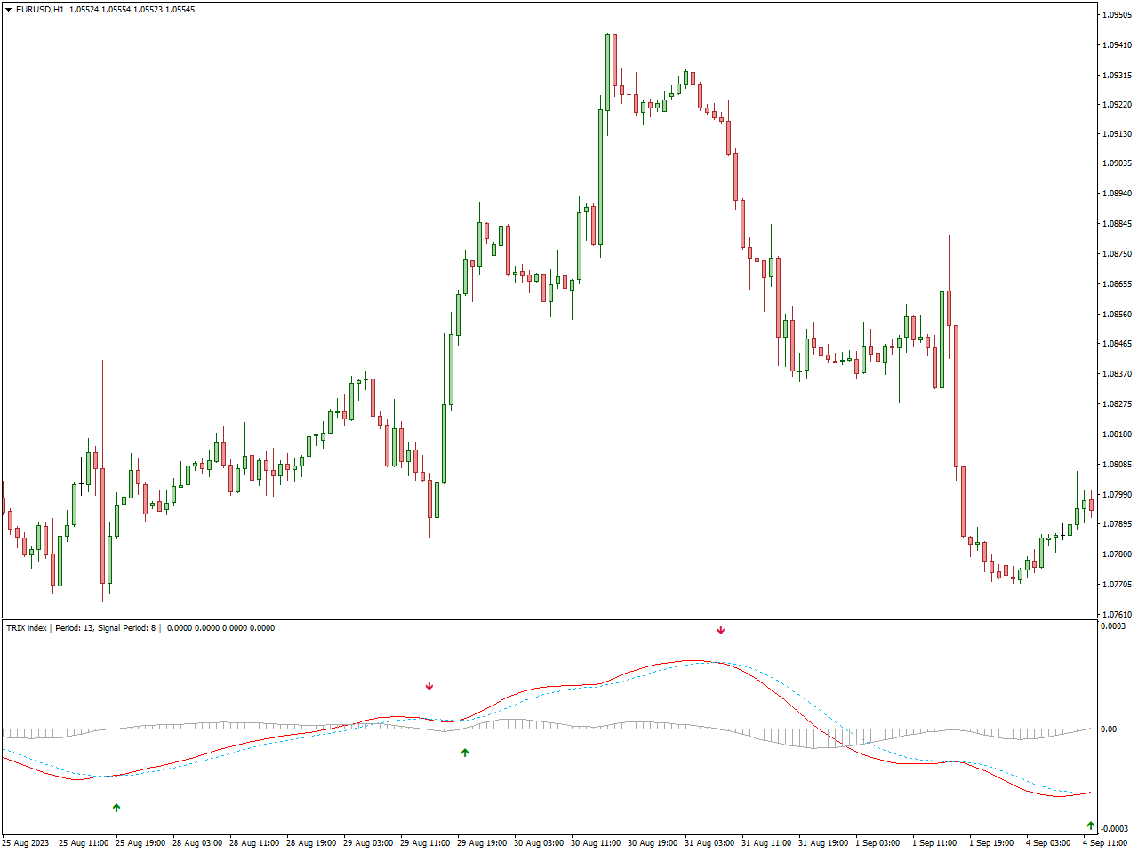The height and width of the screenshot is (853, 1138).
Task: Click the 25 Aug 2023 date label
Action: click(26, 843)
